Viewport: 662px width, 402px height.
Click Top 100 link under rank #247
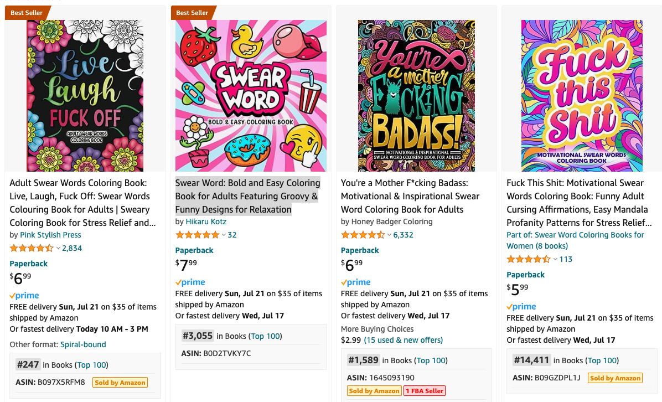click(92, 364)
